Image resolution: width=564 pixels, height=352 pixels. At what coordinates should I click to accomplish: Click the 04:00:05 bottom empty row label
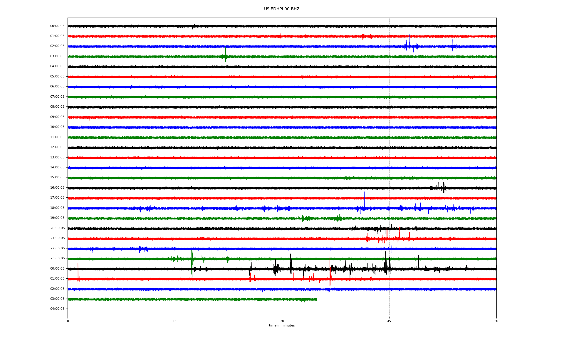57,309
